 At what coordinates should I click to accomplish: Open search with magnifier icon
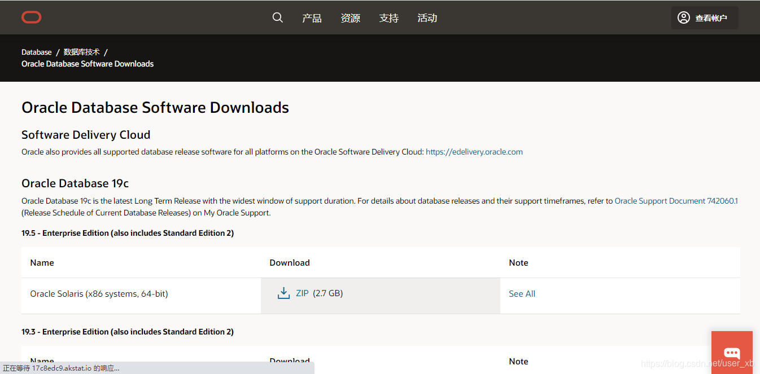click(277, 17)
